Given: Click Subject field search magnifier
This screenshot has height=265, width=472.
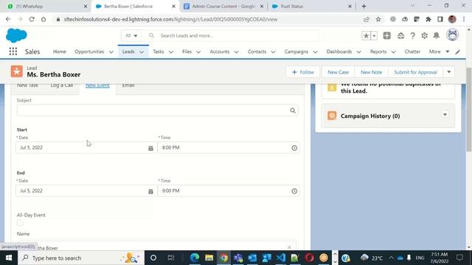Looking at the screenshot, I should [293, 110].
